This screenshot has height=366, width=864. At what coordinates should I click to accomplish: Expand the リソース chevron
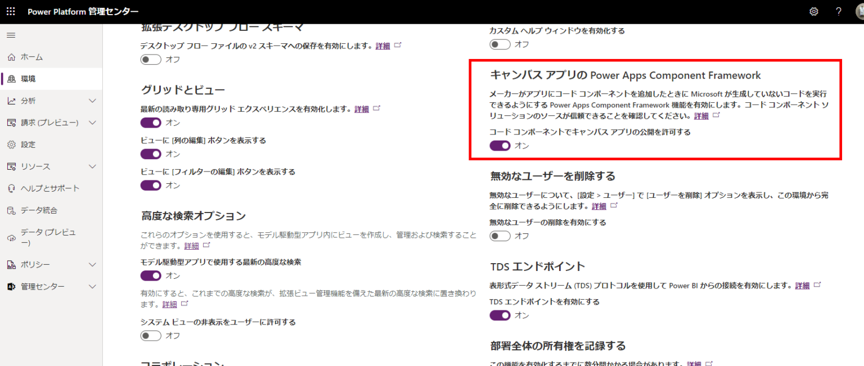click(x=93, y=166)
